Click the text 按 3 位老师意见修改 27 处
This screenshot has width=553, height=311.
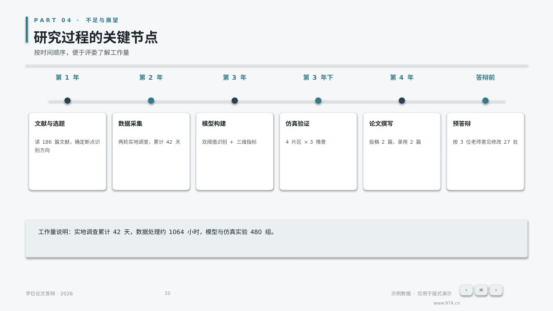pos(485,142)
